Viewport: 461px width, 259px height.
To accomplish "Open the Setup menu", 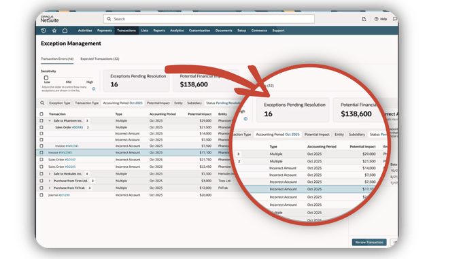I will (x=241, y=31).
